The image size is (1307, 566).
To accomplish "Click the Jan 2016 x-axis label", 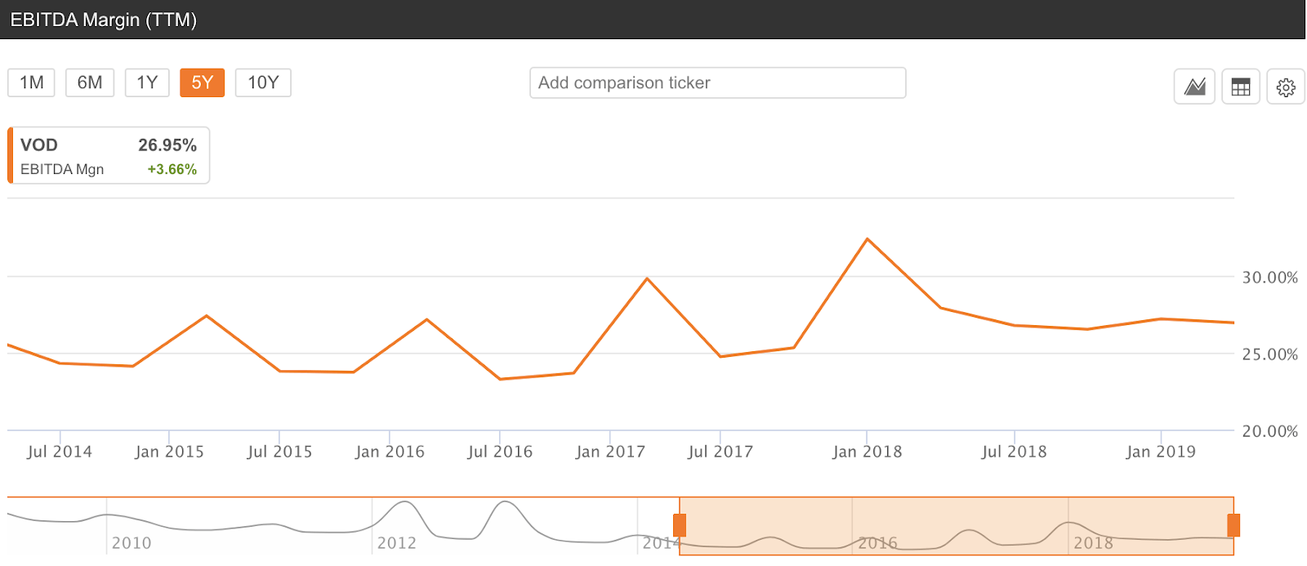I will click(x=390, y=452).
